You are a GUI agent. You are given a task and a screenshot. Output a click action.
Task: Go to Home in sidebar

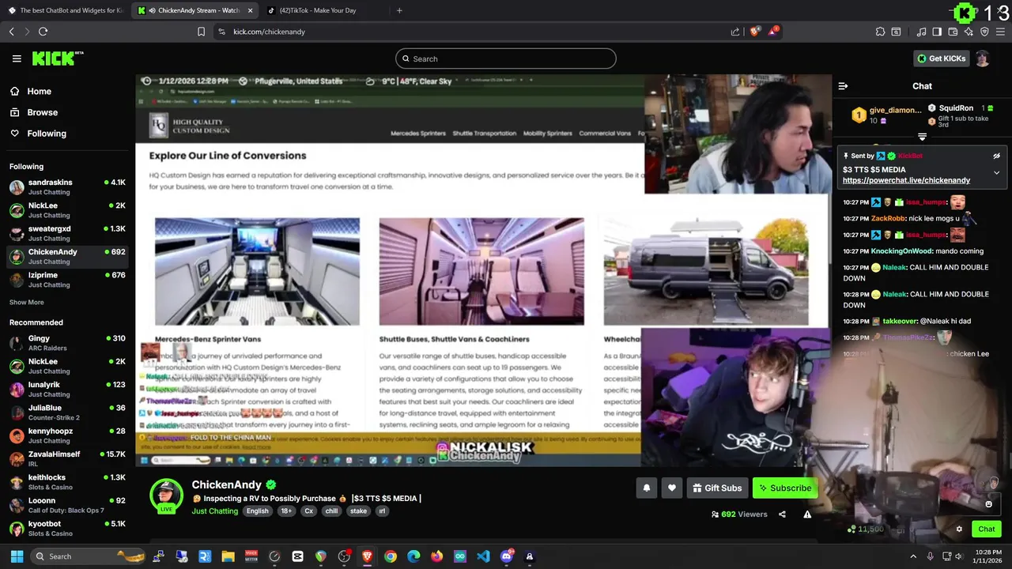pyautogui.click(x=39, y=91)
